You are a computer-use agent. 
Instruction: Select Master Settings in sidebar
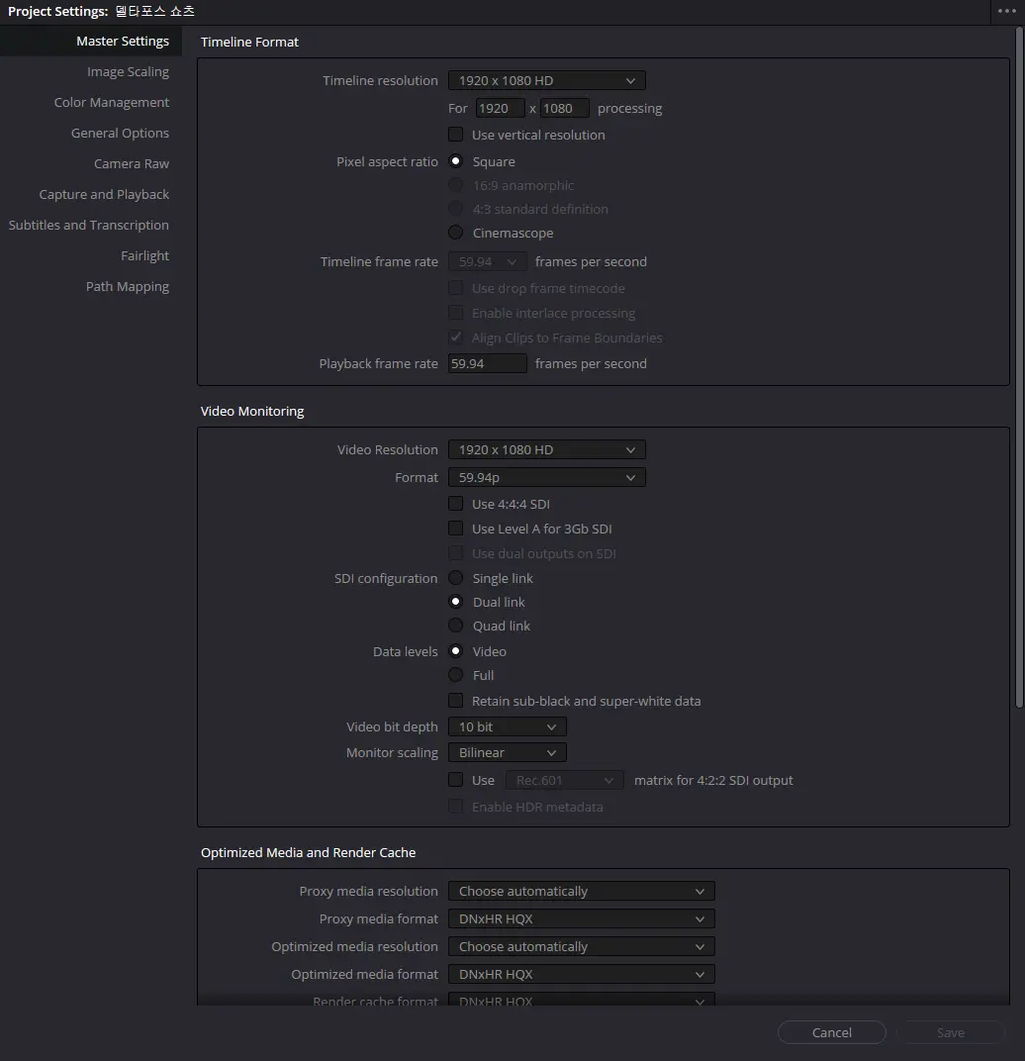tap(123, 42)
